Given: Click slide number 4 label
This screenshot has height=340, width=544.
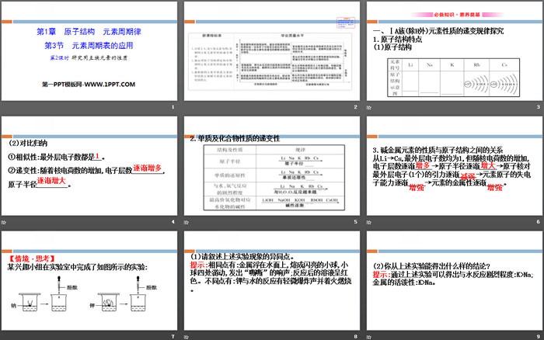Looking at the screenshot, I should (173, 222).
